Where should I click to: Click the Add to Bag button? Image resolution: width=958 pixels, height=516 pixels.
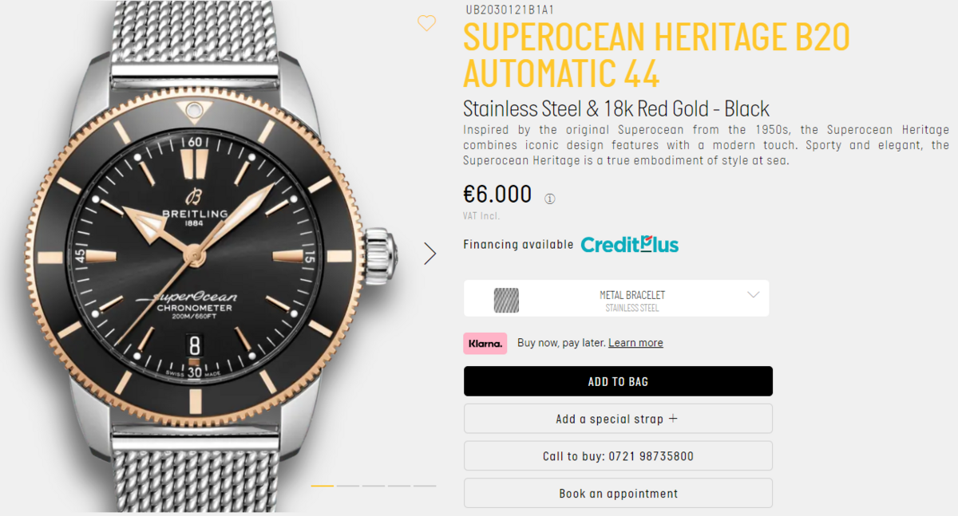pos(618,381)
